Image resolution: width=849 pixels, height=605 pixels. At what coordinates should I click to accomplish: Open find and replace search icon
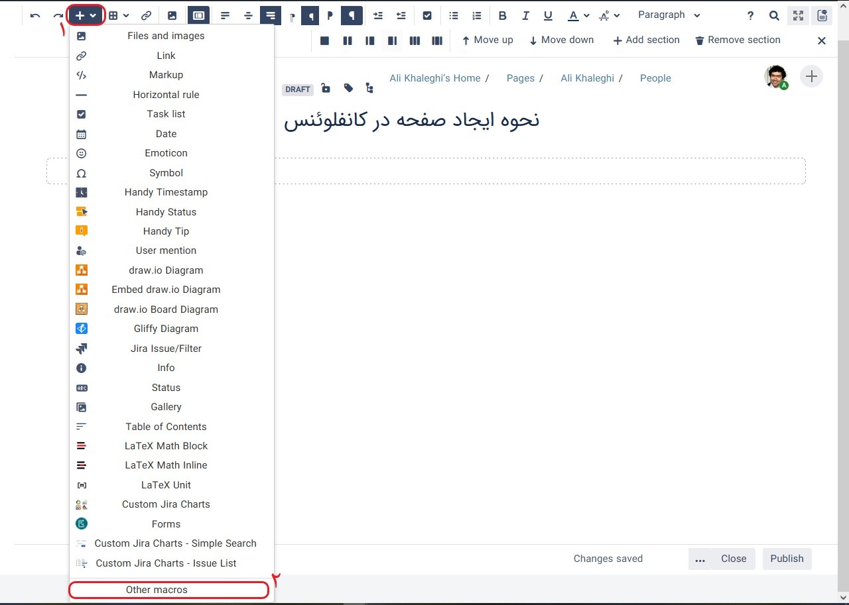point(774,15)
